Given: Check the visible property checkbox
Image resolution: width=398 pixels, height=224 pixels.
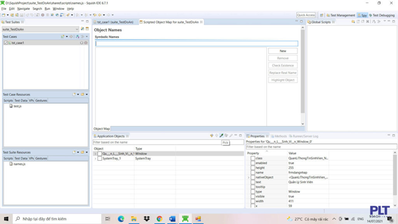Looking at the screenshot, I should [253, 196].
